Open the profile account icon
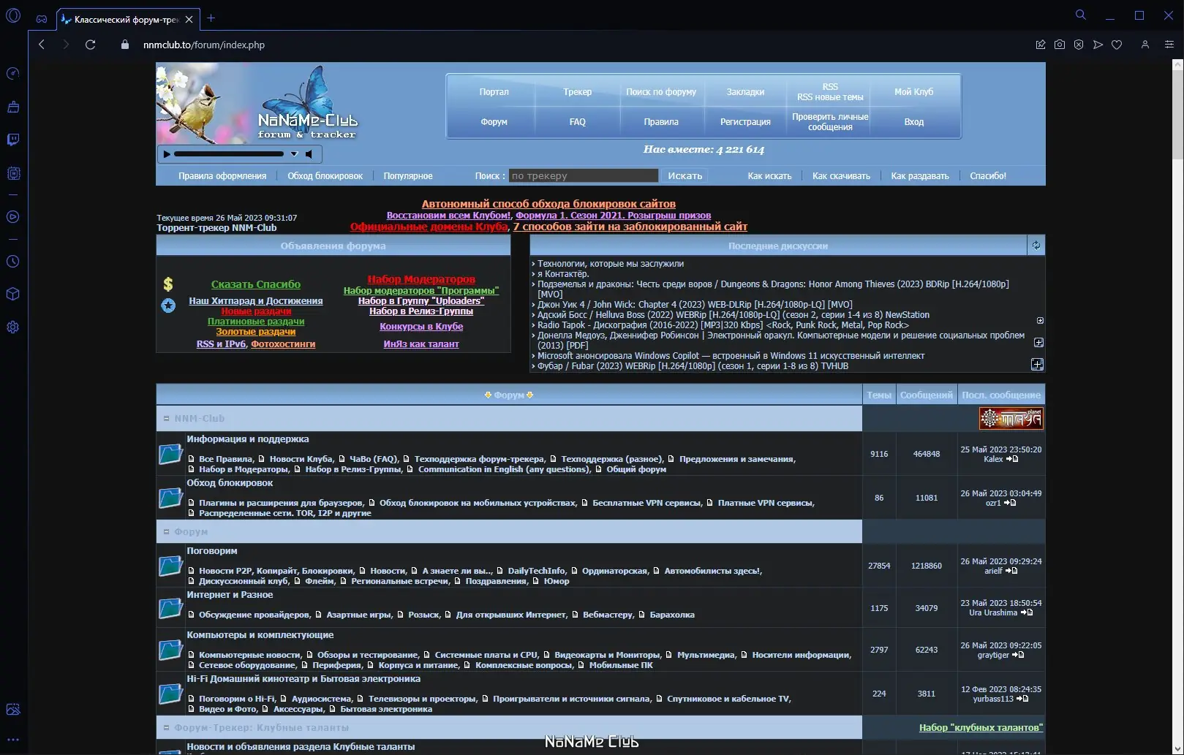The height and width of the screenshot is (755, 1184). (1145, 45)
